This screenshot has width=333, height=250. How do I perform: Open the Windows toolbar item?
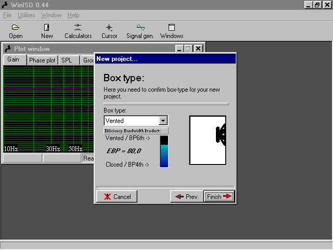(172, 31)
